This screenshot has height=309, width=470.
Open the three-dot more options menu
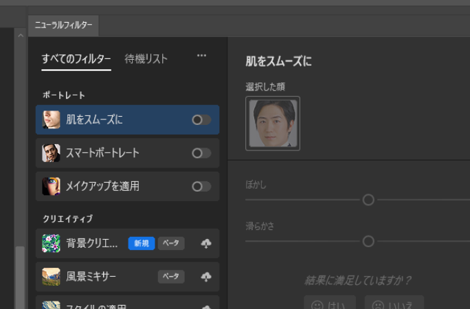tap(201, 56)
